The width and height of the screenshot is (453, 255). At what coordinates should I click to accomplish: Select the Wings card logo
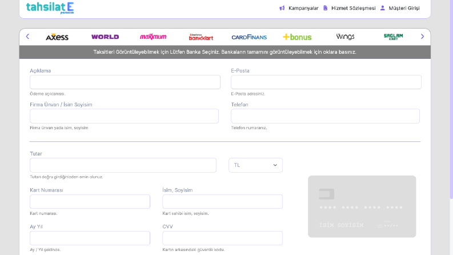point(345,37)
